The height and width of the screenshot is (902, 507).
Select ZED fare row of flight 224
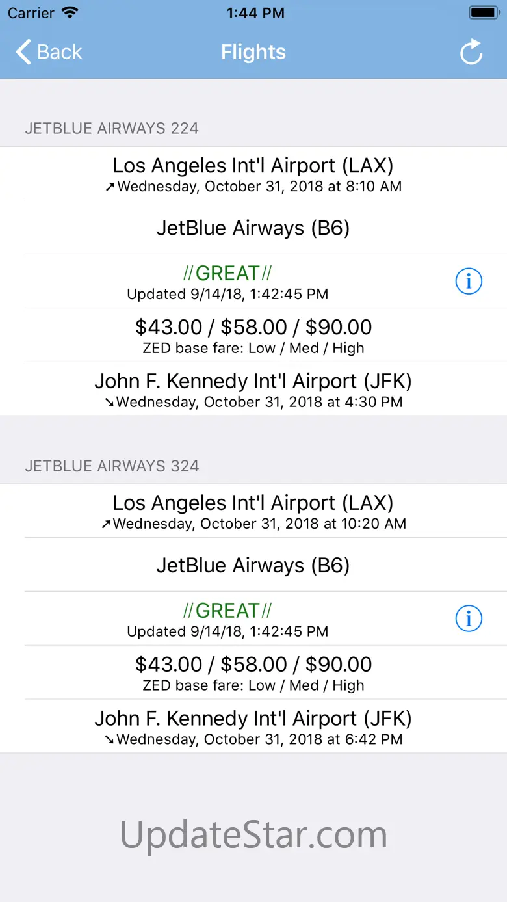253,336
